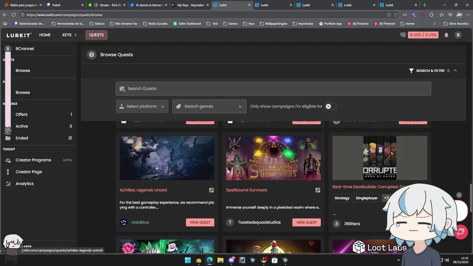
Task: Open the Toastedsquadstudios publisher link
Action: tap(259, 222)
